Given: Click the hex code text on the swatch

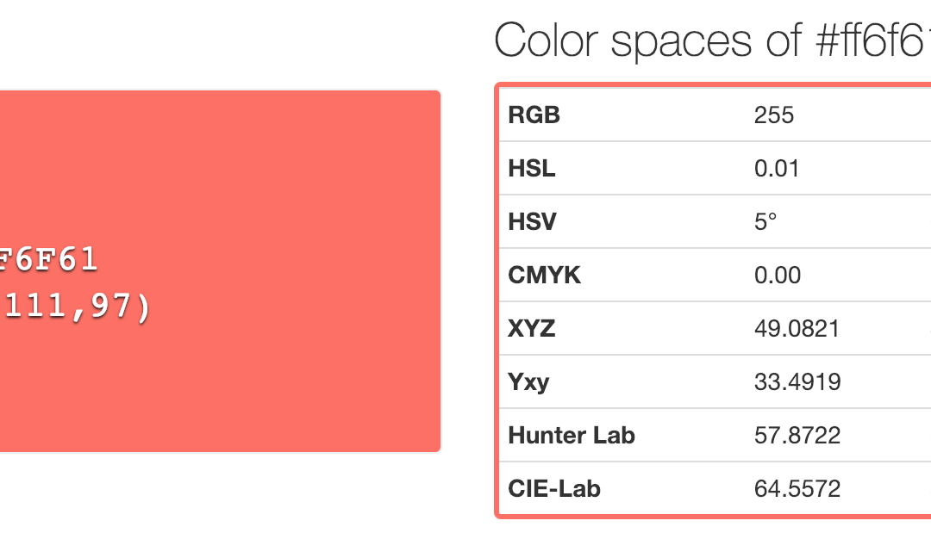Looking at the screenshot, I should tap(49, 260).
